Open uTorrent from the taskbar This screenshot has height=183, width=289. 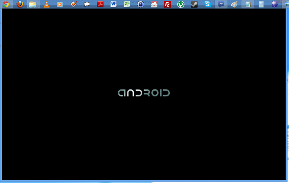click(181, 4)
